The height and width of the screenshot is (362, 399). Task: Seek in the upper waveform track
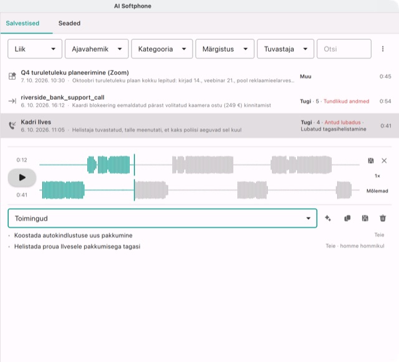[x=199, y=165]
